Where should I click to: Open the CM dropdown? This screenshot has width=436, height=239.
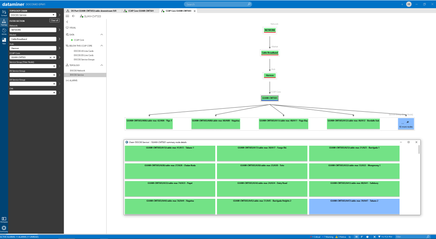click(x=54, y=93)
